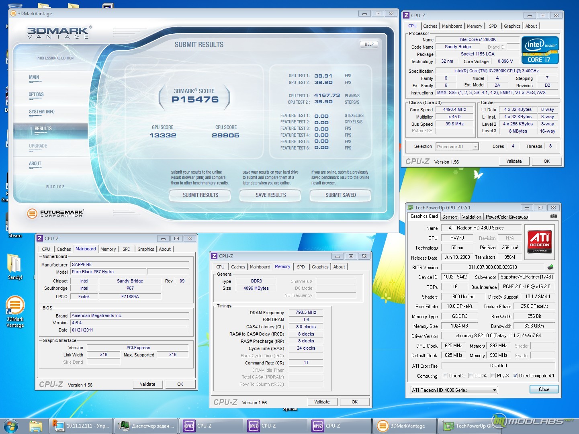The width and height of the screenshot is (579, 434).
Task: Open About tab in CPU-Z Memory window
Action: pos(339,267)
